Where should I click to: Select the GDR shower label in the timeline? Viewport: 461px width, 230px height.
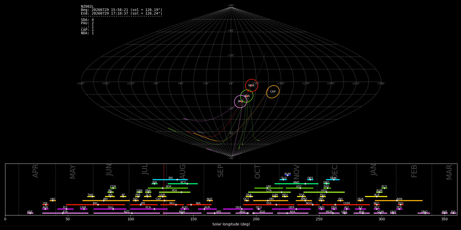[162, 195]
